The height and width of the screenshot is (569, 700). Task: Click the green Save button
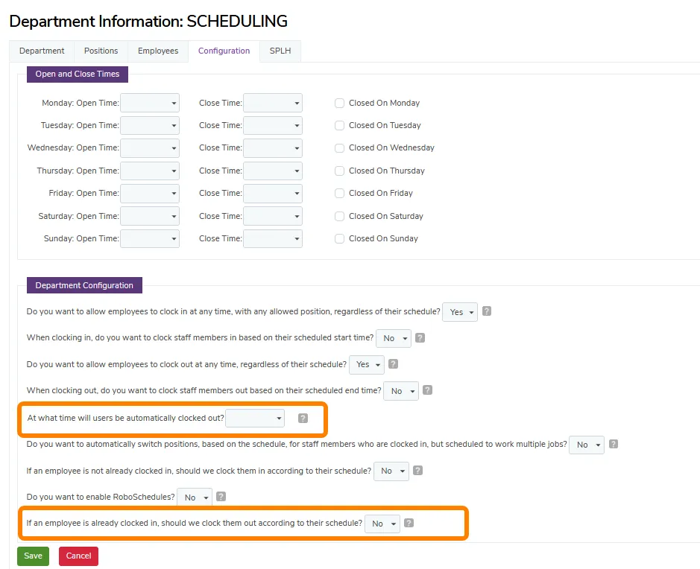tap(33, 556)
